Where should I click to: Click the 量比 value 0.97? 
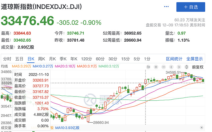point(182,33)
